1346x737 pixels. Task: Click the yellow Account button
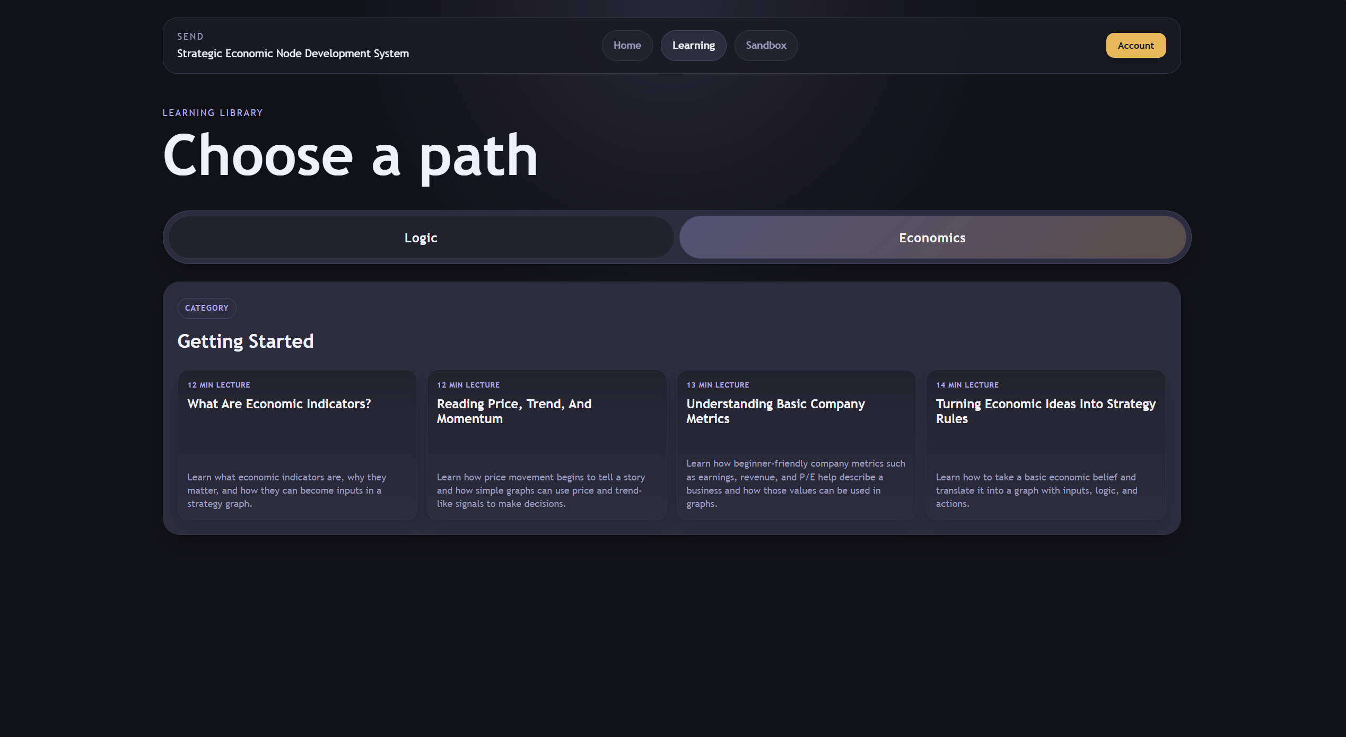1135,46
